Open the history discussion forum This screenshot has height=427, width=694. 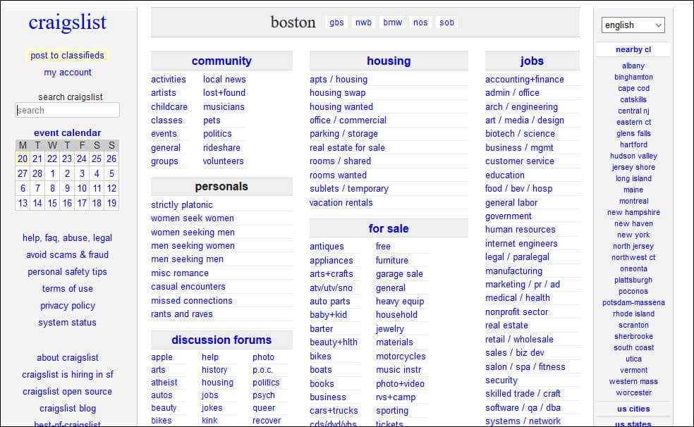tap(214, 369)
